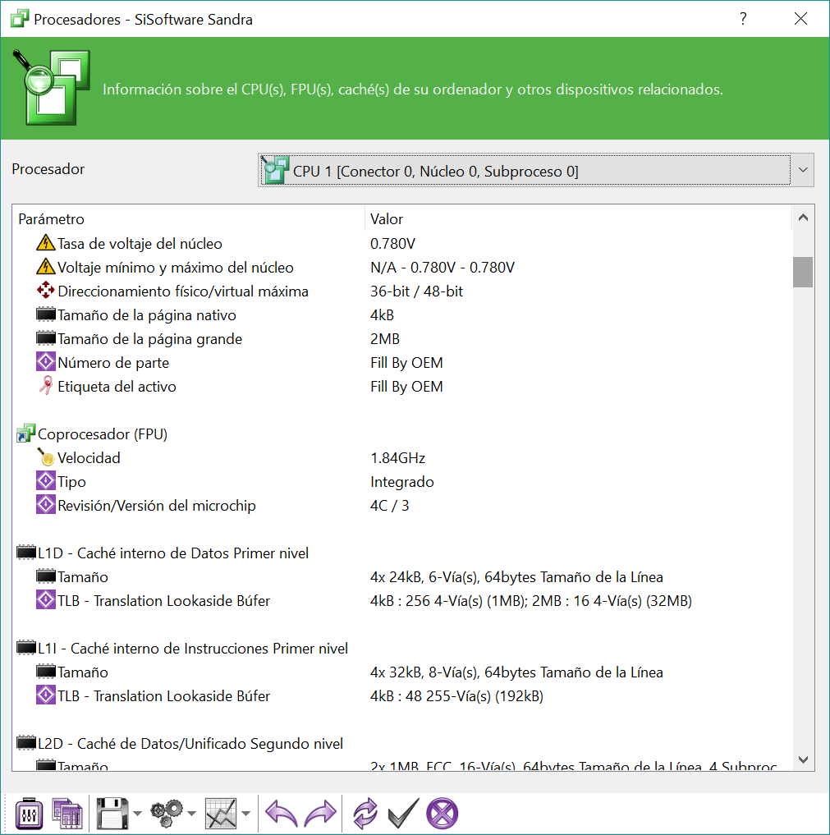The image size is (830, 835).
Task: Click the floppy disk save icon
Action: (112, 813)
